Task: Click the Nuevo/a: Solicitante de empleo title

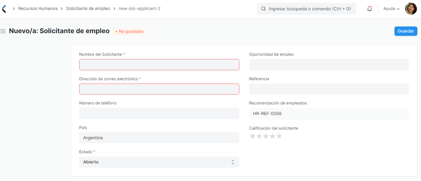Action: tap(59, 31)
